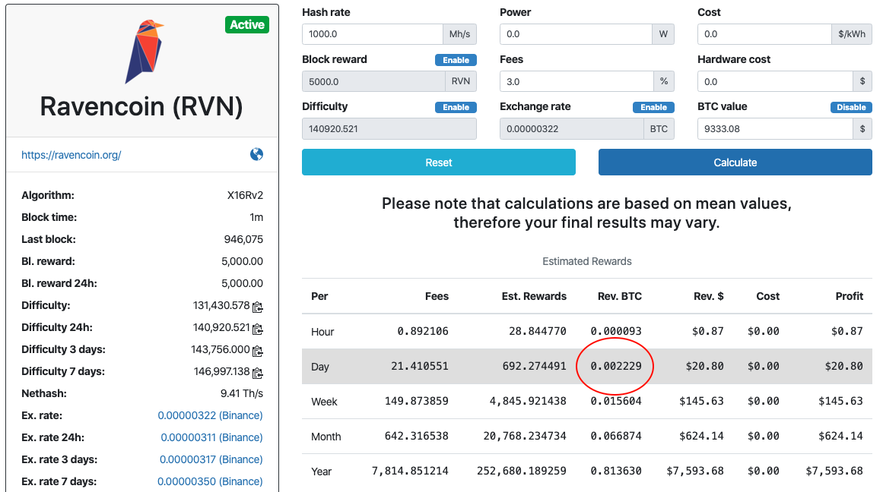The height and width of the screenshot is (492, 883).
Task: Enable the Block reward field
Action: (x=455, y=59)
